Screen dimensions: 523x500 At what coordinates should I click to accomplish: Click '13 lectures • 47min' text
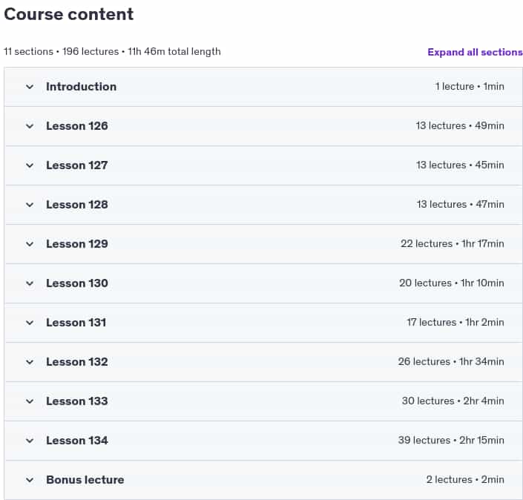[460, 205]
